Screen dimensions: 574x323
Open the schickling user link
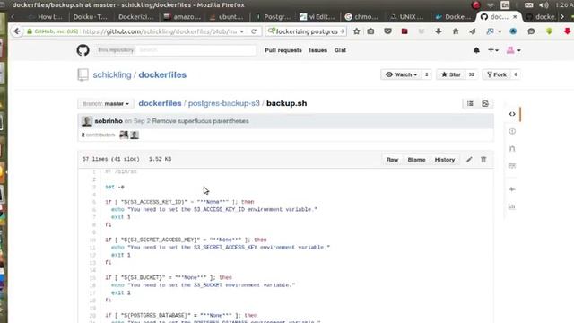112,74
